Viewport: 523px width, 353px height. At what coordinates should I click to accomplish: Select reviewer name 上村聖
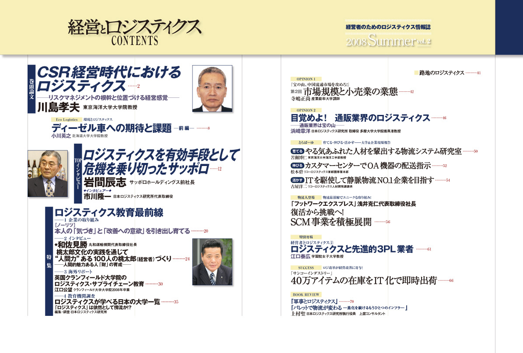[x=298, y=314]
